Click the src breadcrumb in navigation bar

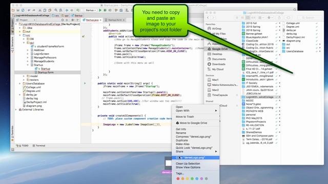tap(56, 15)
